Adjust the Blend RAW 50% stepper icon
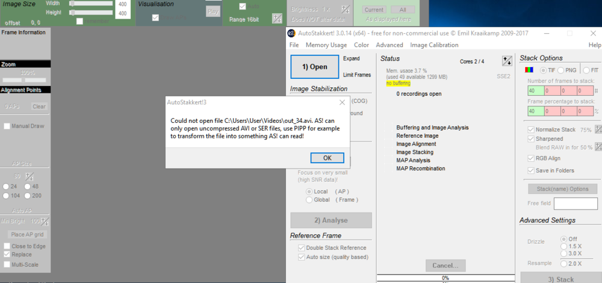The height and width of the screenshot is (283, 602). tap(598, 147)
